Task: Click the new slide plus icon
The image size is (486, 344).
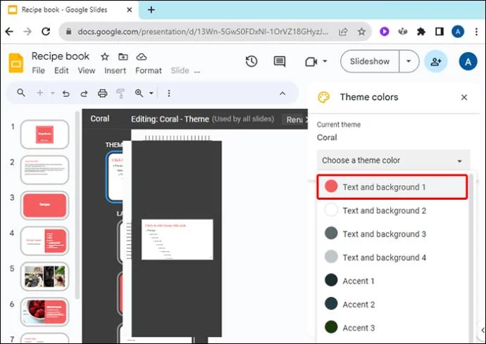Action: click(40, 93)
